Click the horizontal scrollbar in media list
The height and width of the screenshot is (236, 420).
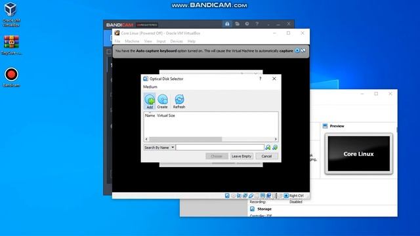tap(185, 139)
